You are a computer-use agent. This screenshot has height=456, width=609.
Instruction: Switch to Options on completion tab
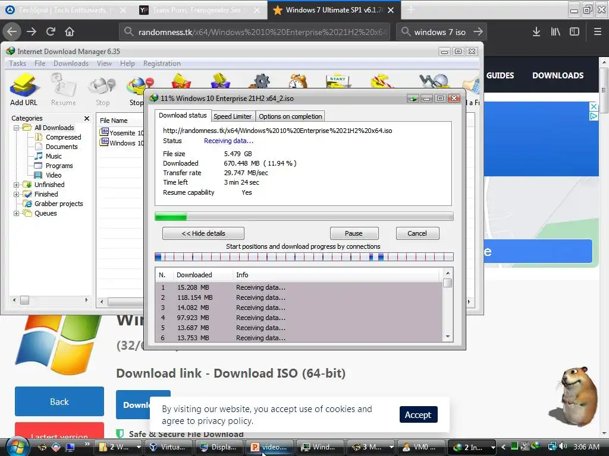(x=290, y=116)
